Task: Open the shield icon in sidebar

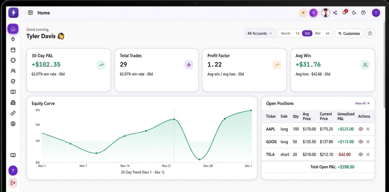Action: coord(13,81)
